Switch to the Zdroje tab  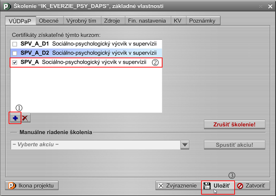pos(113,21)
